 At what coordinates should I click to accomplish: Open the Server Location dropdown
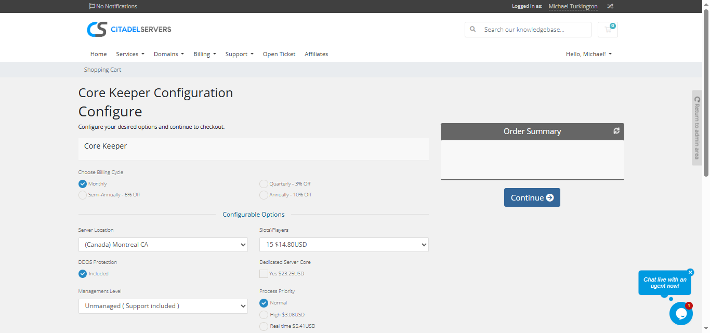tap(163, 244)
